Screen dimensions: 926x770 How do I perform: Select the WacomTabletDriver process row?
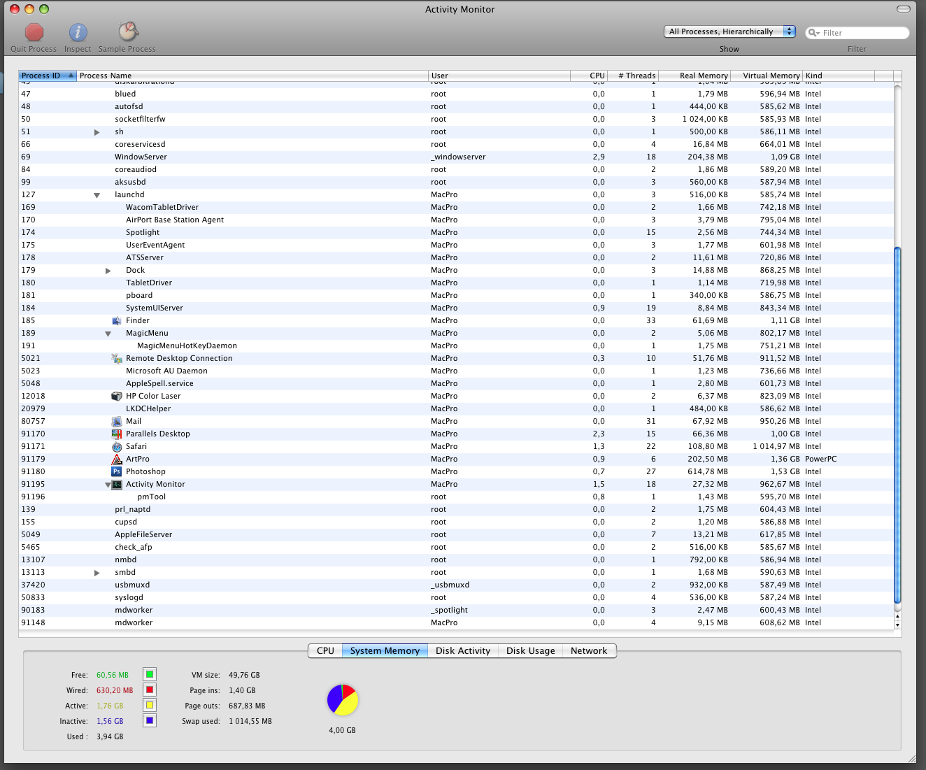[457, 207]
